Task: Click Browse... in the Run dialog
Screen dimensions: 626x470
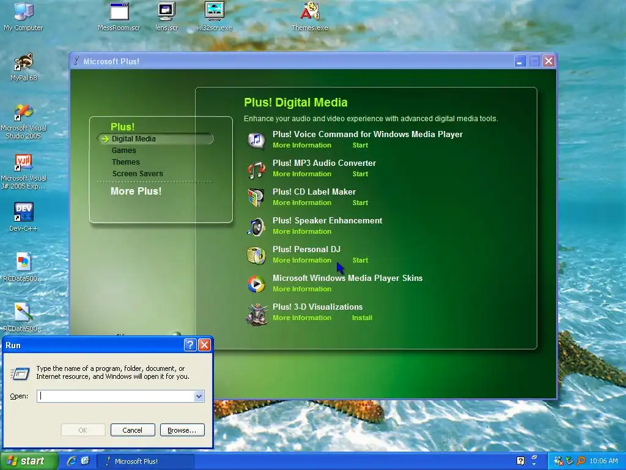Action: [182, 430]
